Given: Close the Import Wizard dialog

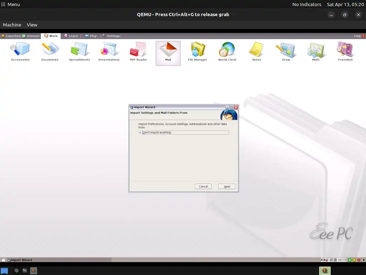Looking at the screenshot, I should 236,107.
